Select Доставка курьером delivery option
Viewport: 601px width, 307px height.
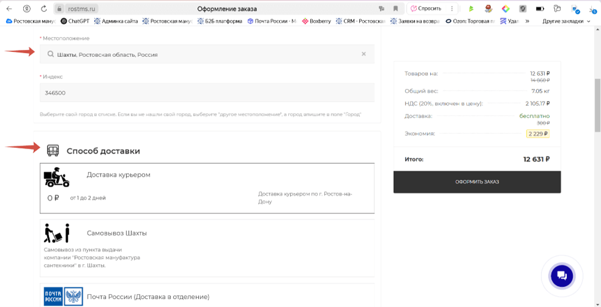[207, 188]
